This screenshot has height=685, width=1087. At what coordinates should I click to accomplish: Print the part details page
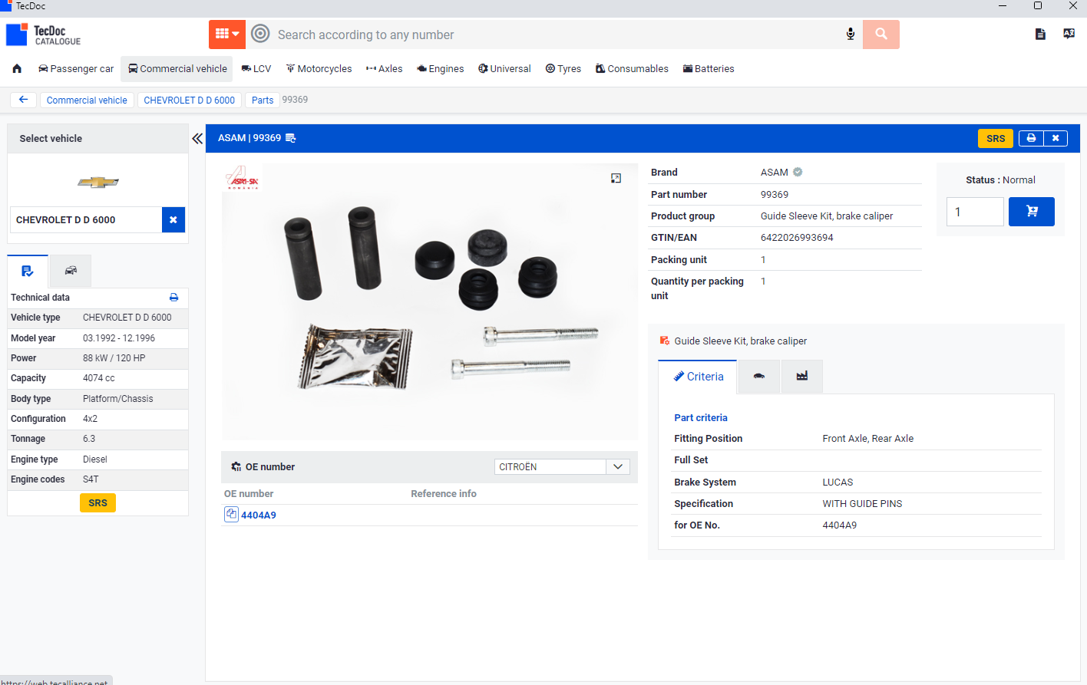coord(1031,138)
